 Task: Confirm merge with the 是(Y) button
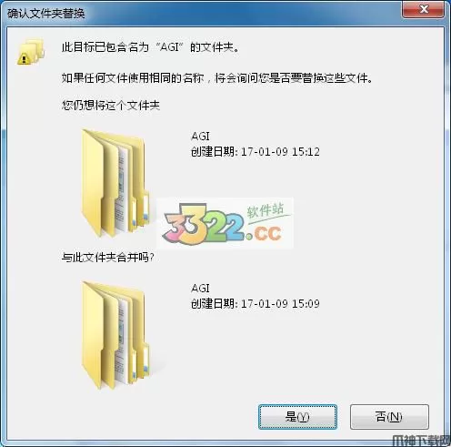[x=297, y=417]
